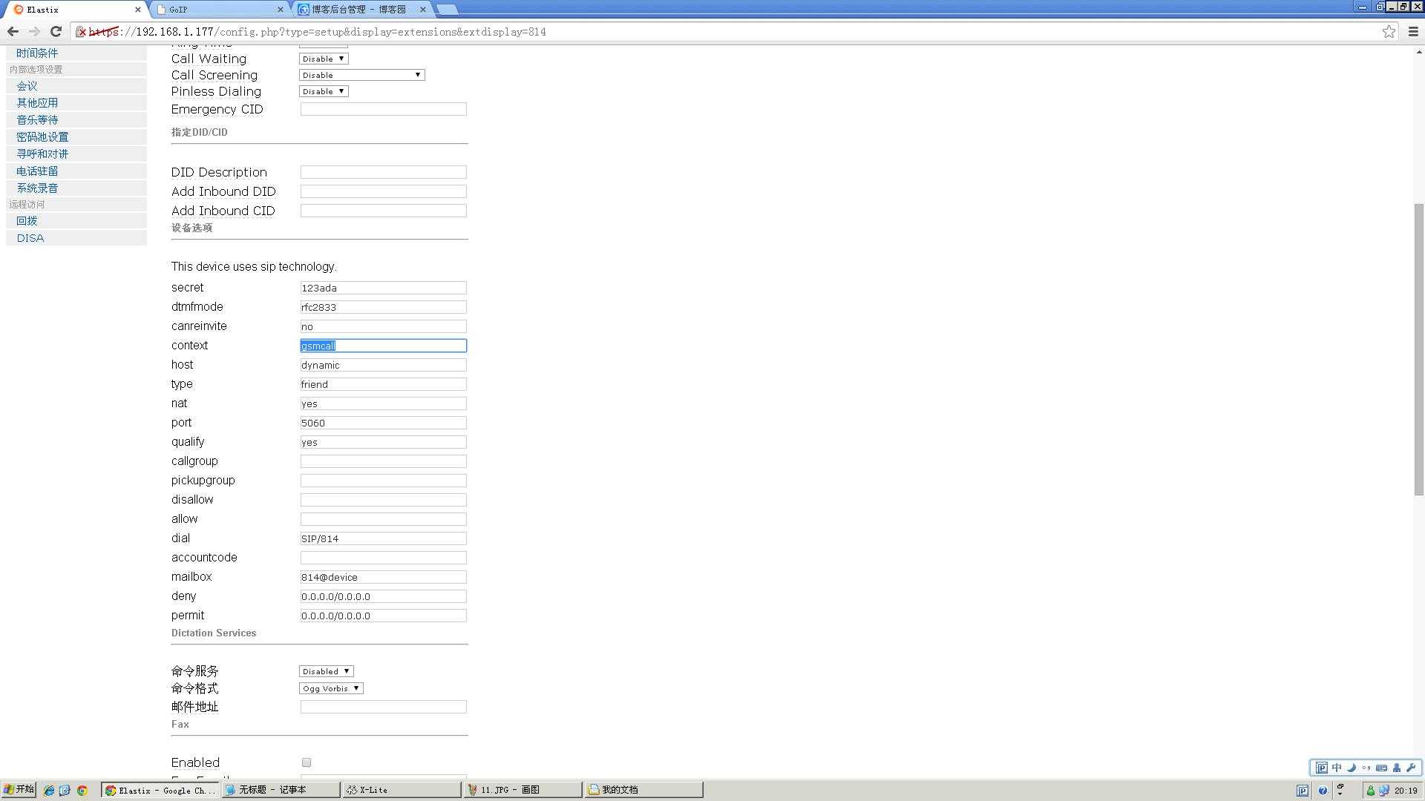Screen dimensions: 1425x801
Task: Disable the Pinless Dialing dropdown
Action: pos(324,91)
